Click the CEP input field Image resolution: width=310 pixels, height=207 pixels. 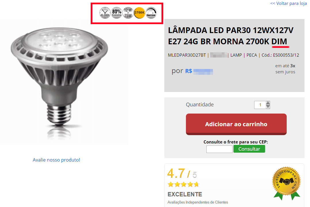coord(219,149)
